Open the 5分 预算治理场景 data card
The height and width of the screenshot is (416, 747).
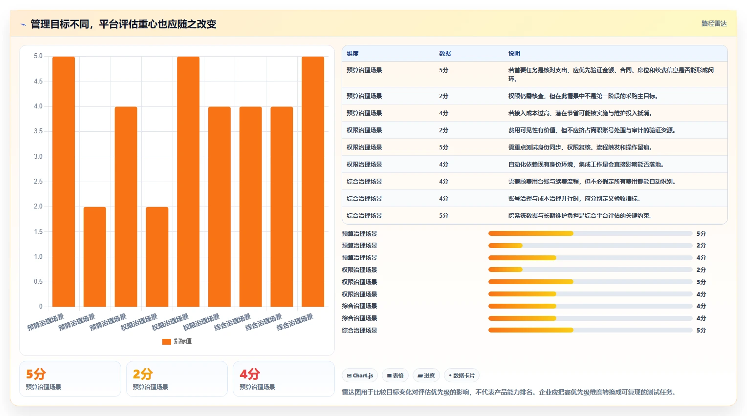click(x=70, y=379)
